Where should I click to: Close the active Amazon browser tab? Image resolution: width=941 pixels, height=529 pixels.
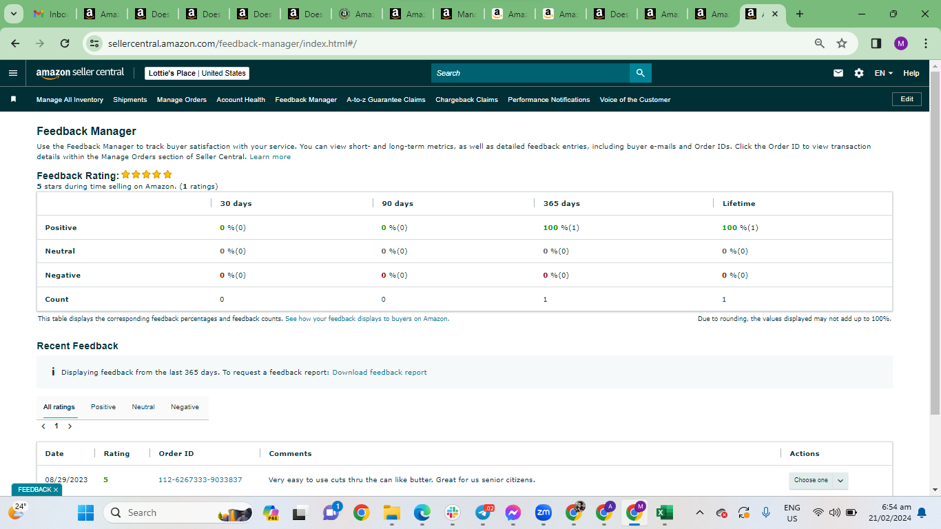(x=776, y=14)
